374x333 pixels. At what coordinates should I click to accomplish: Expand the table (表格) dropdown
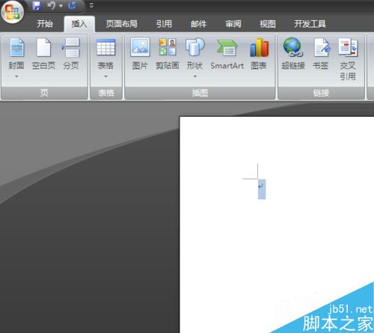105,76
